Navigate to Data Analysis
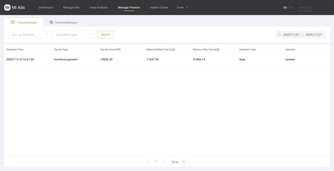Viewport: 334px width, 171px height. [99, 8]
